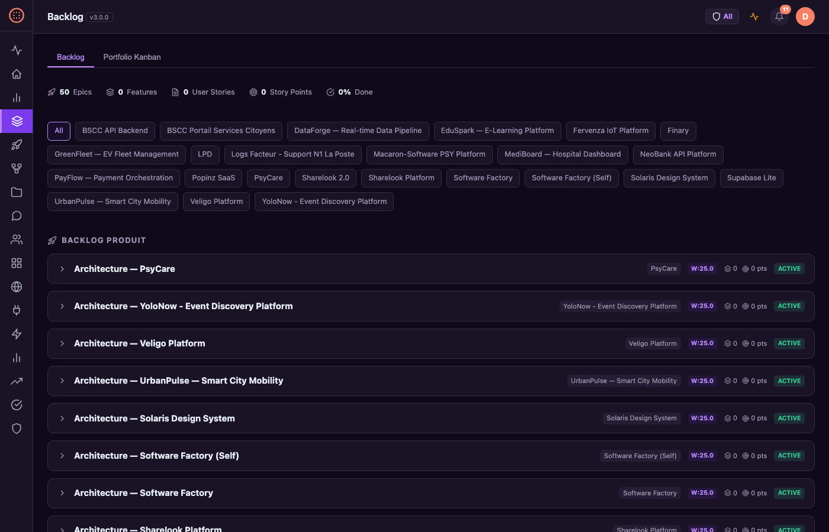Filter by Finary project

(677, 131)
